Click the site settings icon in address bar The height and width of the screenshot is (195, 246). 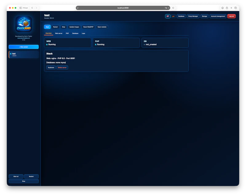pyautogui.click(x=78, y=8)
